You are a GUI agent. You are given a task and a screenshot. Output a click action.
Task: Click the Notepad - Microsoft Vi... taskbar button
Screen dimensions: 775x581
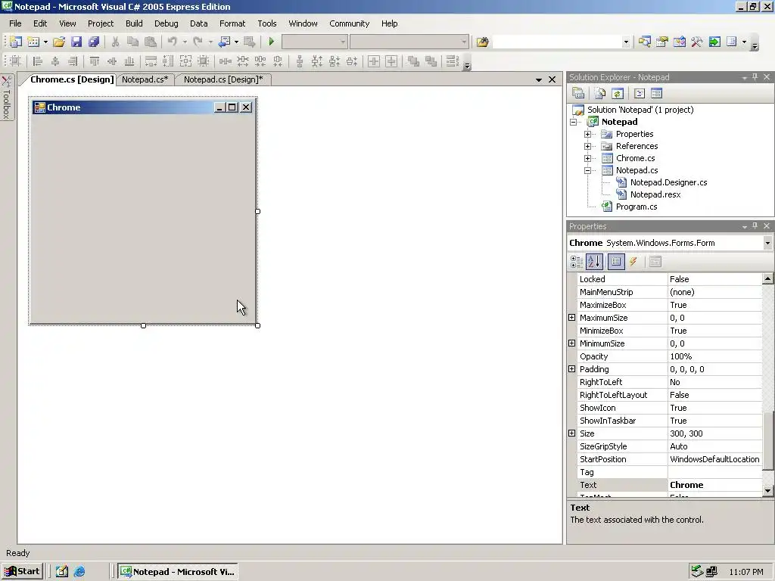click(178, 572)
